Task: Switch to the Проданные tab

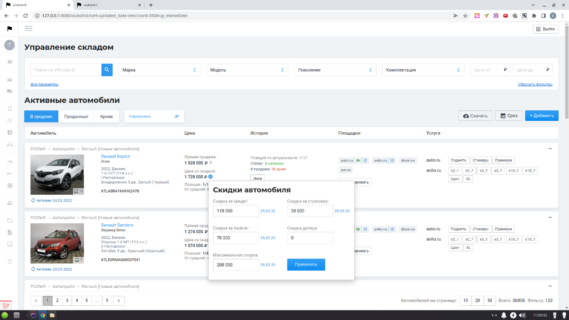Action: point(76,116)
